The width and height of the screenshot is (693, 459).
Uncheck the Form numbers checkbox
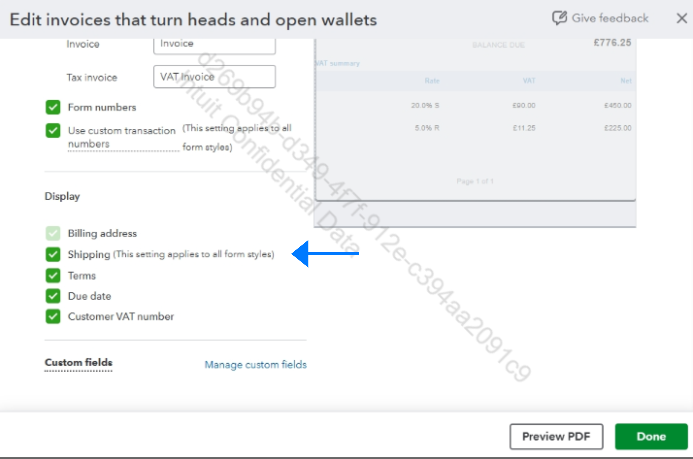tap(53, 107)
